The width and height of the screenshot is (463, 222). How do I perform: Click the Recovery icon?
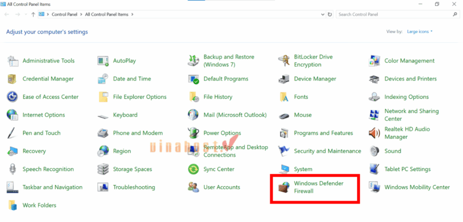[12, 151]
